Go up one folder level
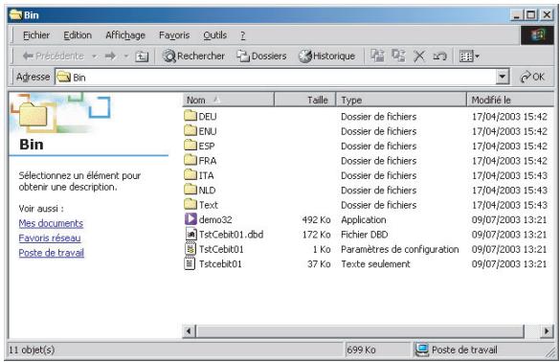This screenshot has width=560, height=362. coord(142,57)
